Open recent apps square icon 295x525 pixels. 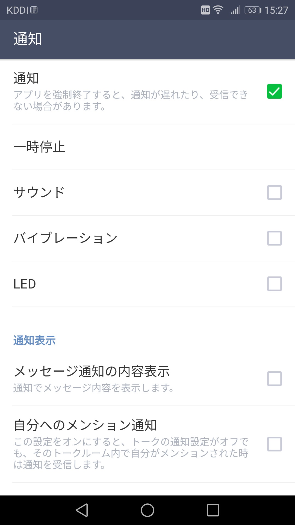coord(213,510)
